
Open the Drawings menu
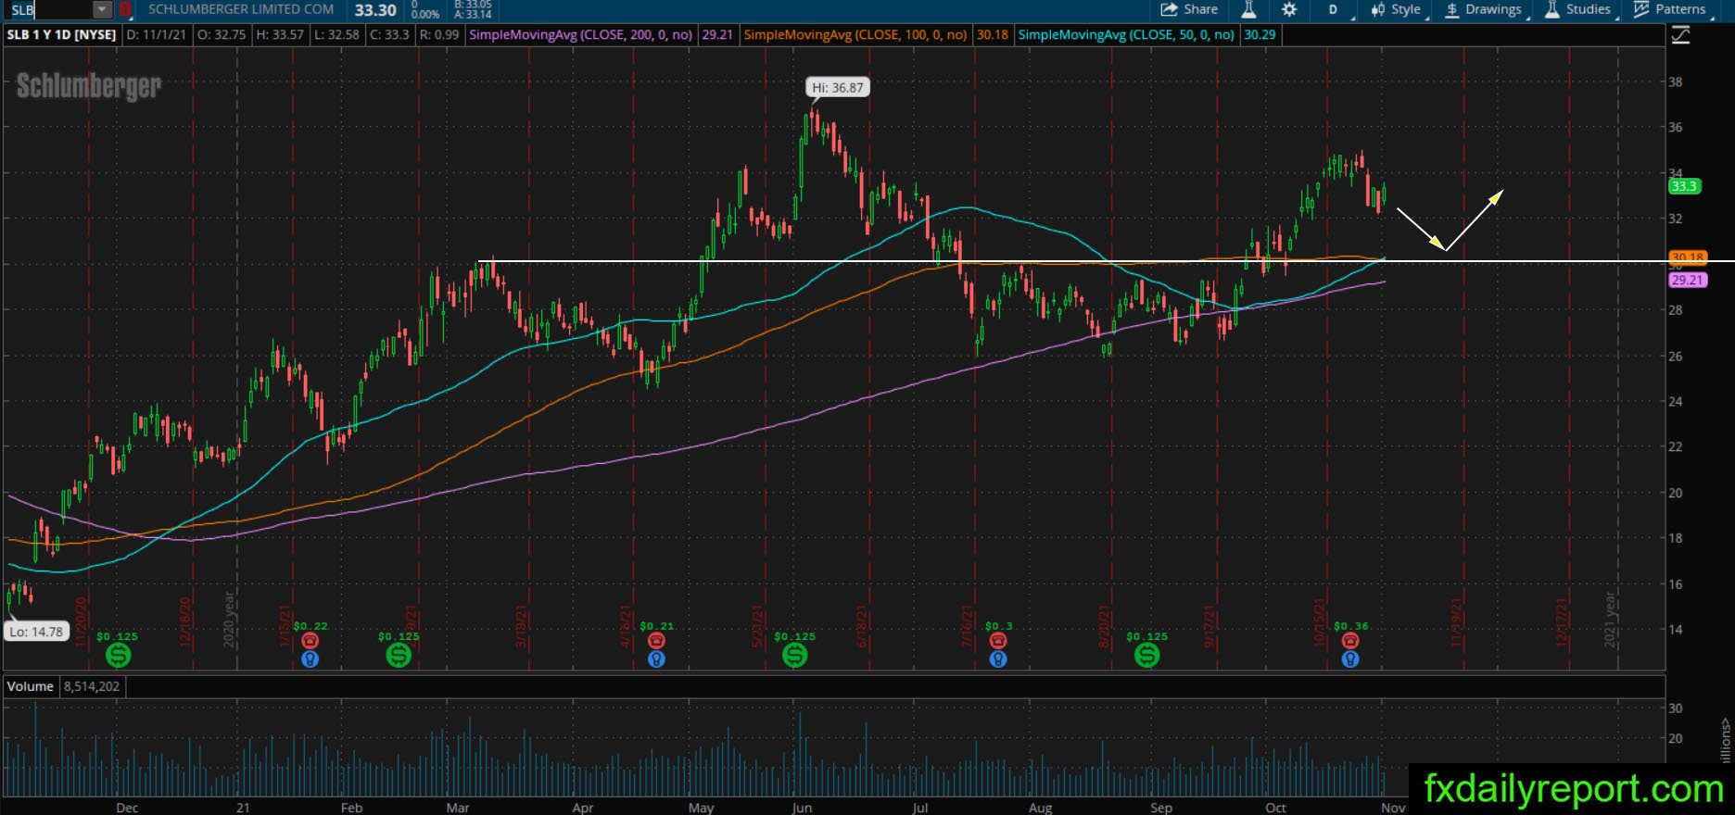tap(1484, 10)
